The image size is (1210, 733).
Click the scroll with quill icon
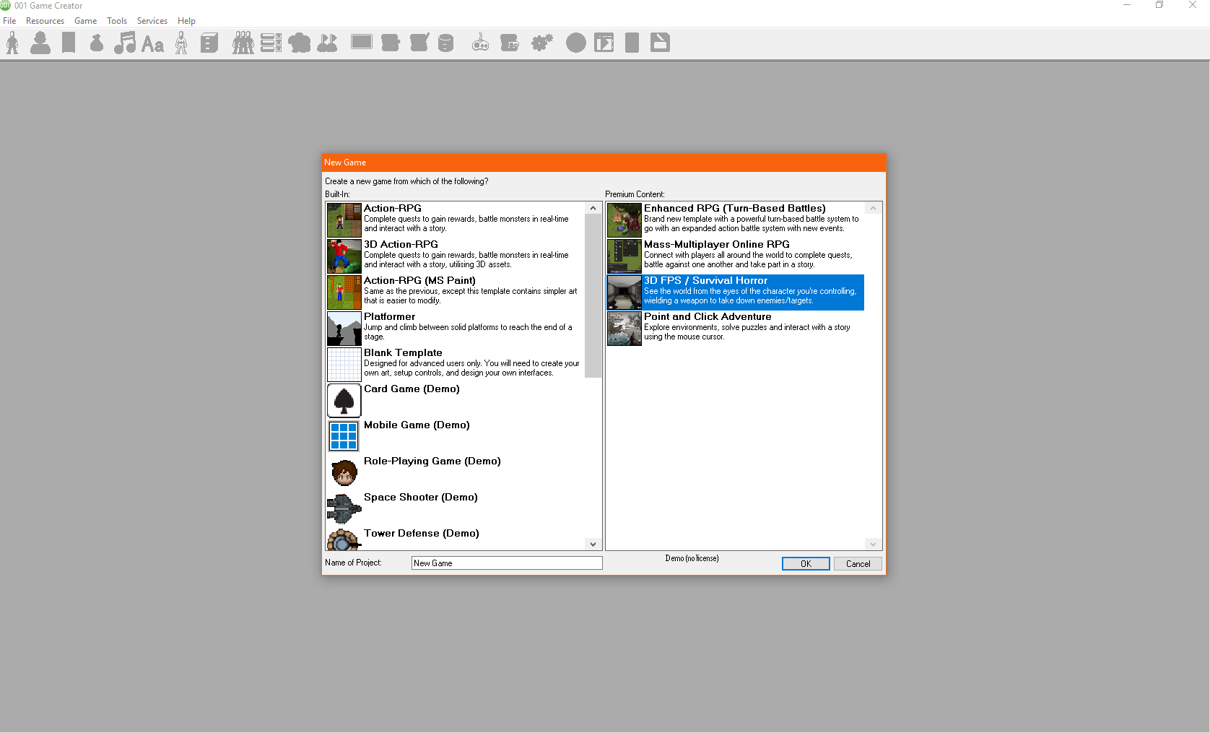click(419, 43)
